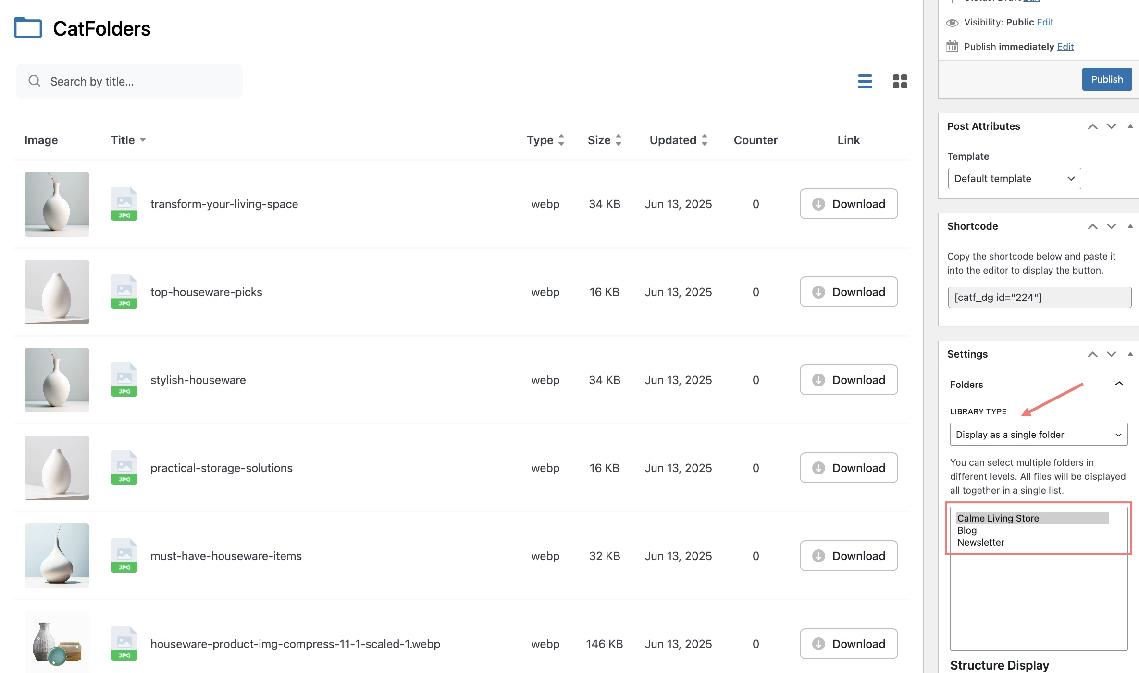
Task: Open thumbnail of stylish-houseware
Action: (57, 380)
